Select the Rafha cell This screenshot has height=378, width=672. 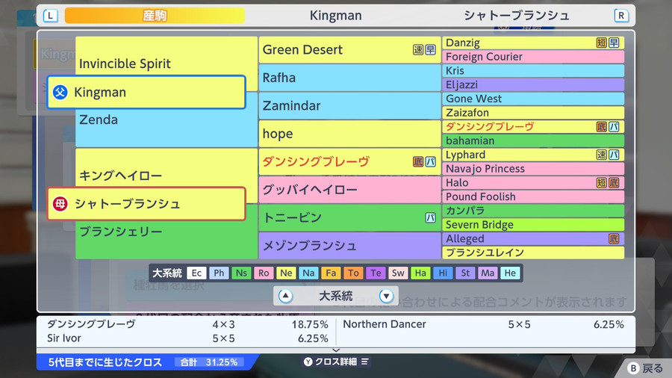point(349,78)
